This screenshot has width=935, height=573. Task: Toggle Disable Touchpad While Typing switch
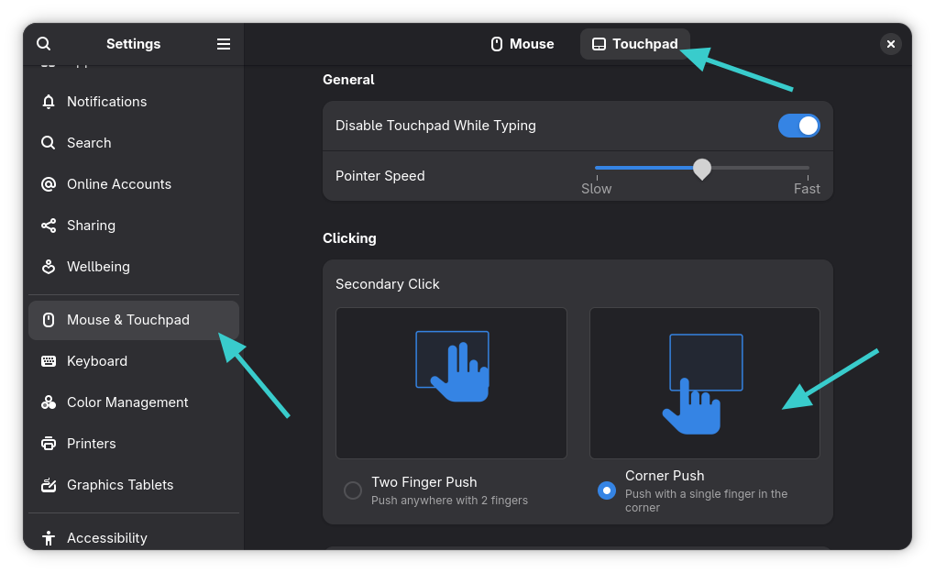click(799, 126)
